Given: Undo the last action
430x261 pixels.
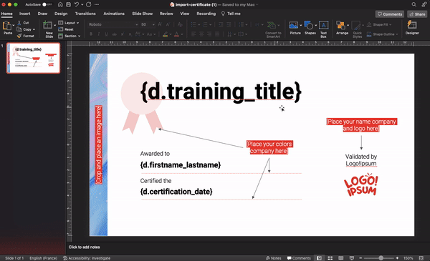Looking at the screenshot, I should click(77, 5).
